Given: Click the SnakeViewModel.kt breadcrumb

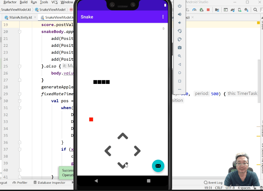Looking at the screenshot, I should coord(16,10).
